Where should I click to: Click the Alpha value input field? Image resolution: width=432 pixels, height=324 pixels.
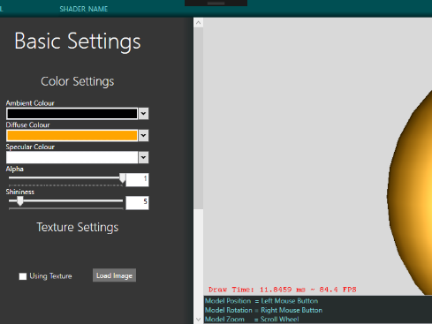pyautogui.click(x=137, y=180)
